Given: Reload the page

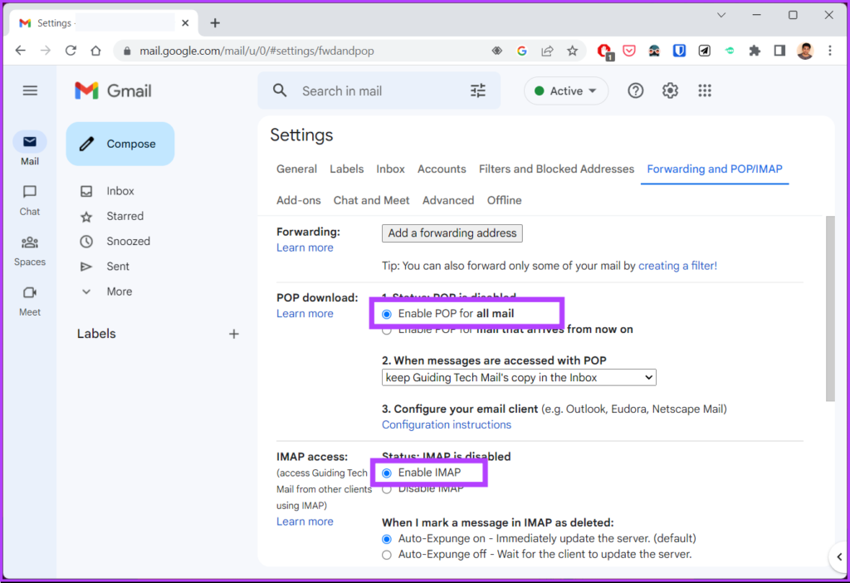Looking at the screenshot, I should 71,51.
